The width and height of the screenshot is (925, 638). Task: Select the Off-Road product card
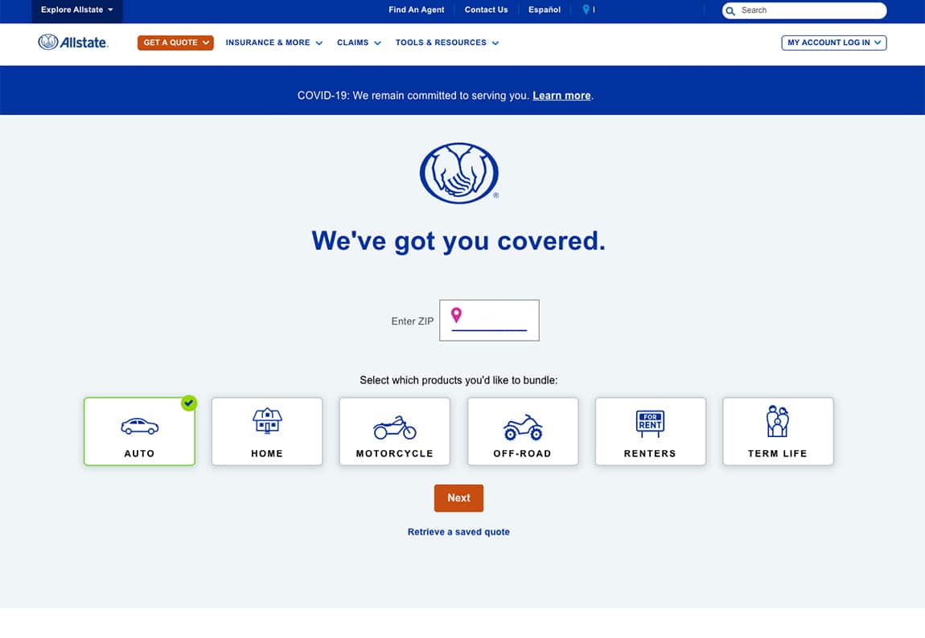523,431
